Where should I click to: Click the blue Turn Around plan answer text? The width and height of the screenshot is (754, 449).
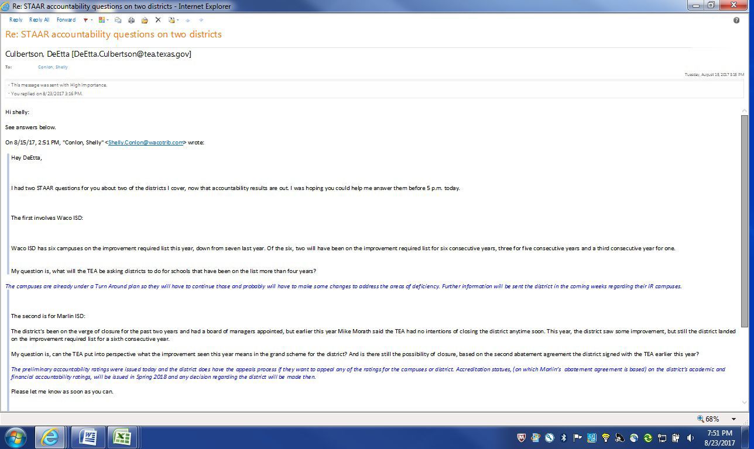tap(344, 286)
